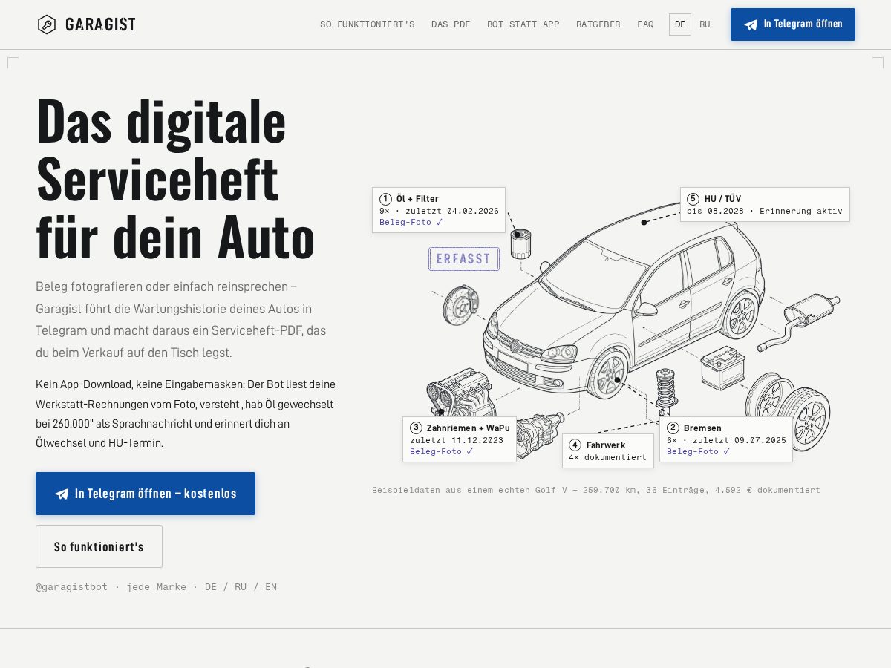Switch language to RU

coord(705,24)
